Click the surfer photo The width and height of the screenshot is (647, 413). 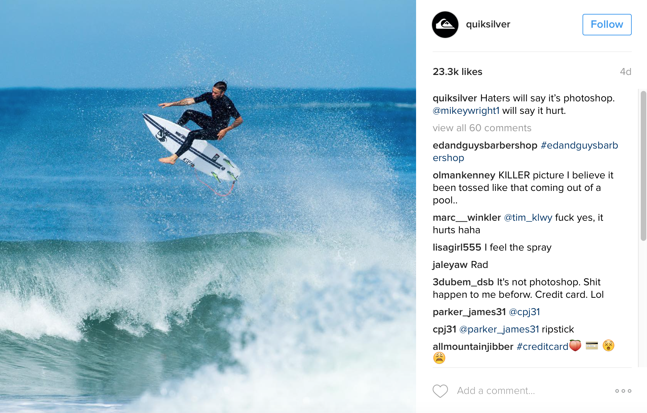click(x=208, y=206)
